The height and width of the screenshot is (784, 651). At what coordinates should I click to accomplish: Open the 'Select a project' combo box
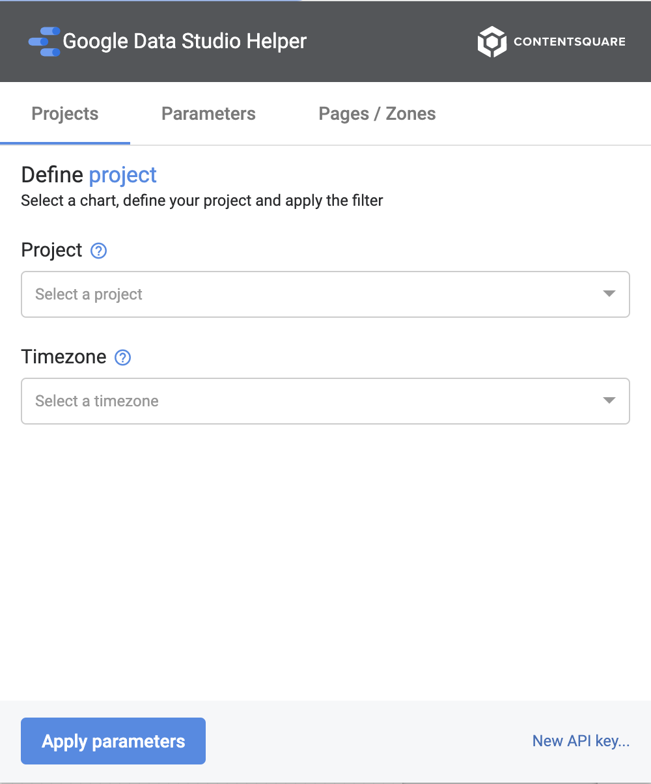pyautogui.click(x=325, y=294)
